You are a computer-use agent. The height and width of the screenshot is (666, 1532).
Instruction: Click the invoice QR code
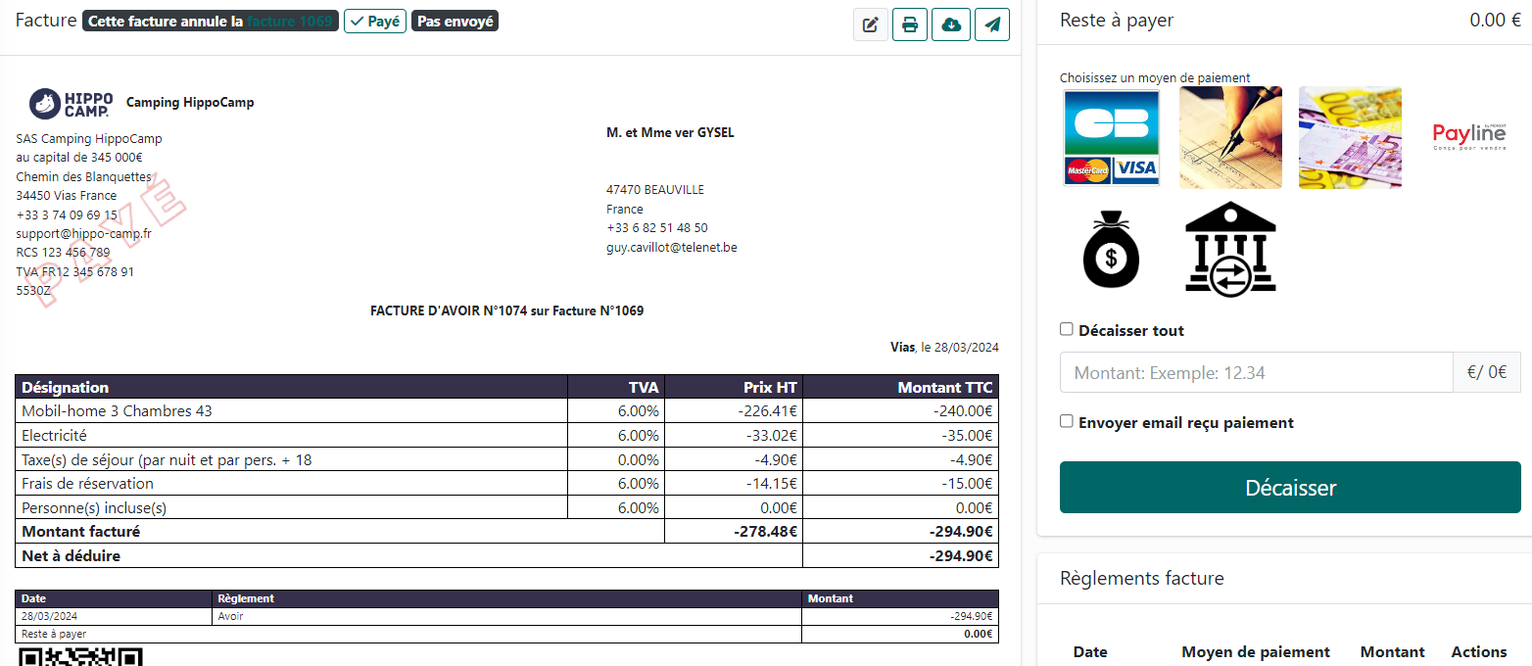tap(80, 656)
